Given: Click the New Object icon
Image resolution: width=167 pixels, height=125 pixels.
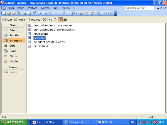Looking at the screenshot, I should [x=103, y=13].
